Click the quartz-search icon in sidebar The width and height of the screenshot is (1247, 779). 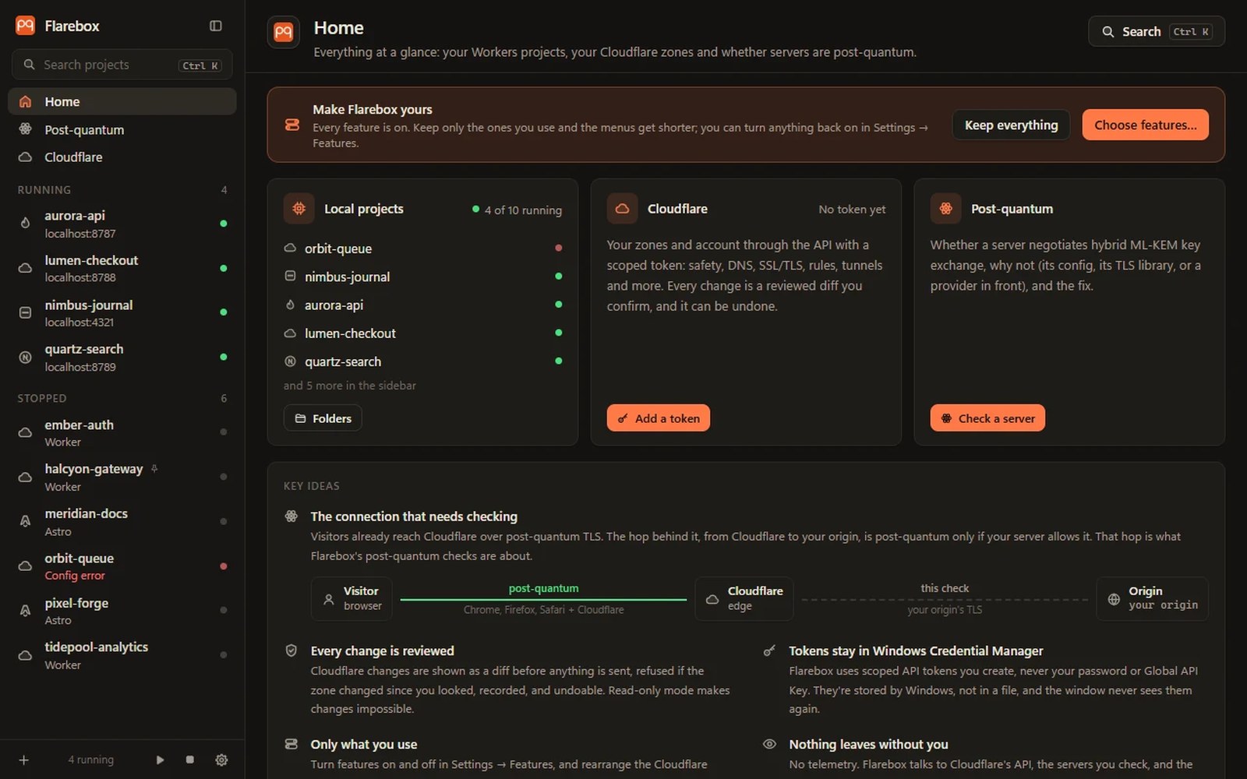pos(25,358)
